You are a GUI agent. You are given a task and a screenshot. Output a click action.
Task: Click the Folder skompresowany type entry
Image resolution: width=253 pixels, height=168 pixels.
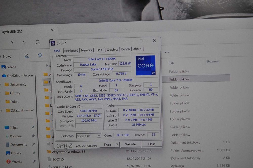187,150
